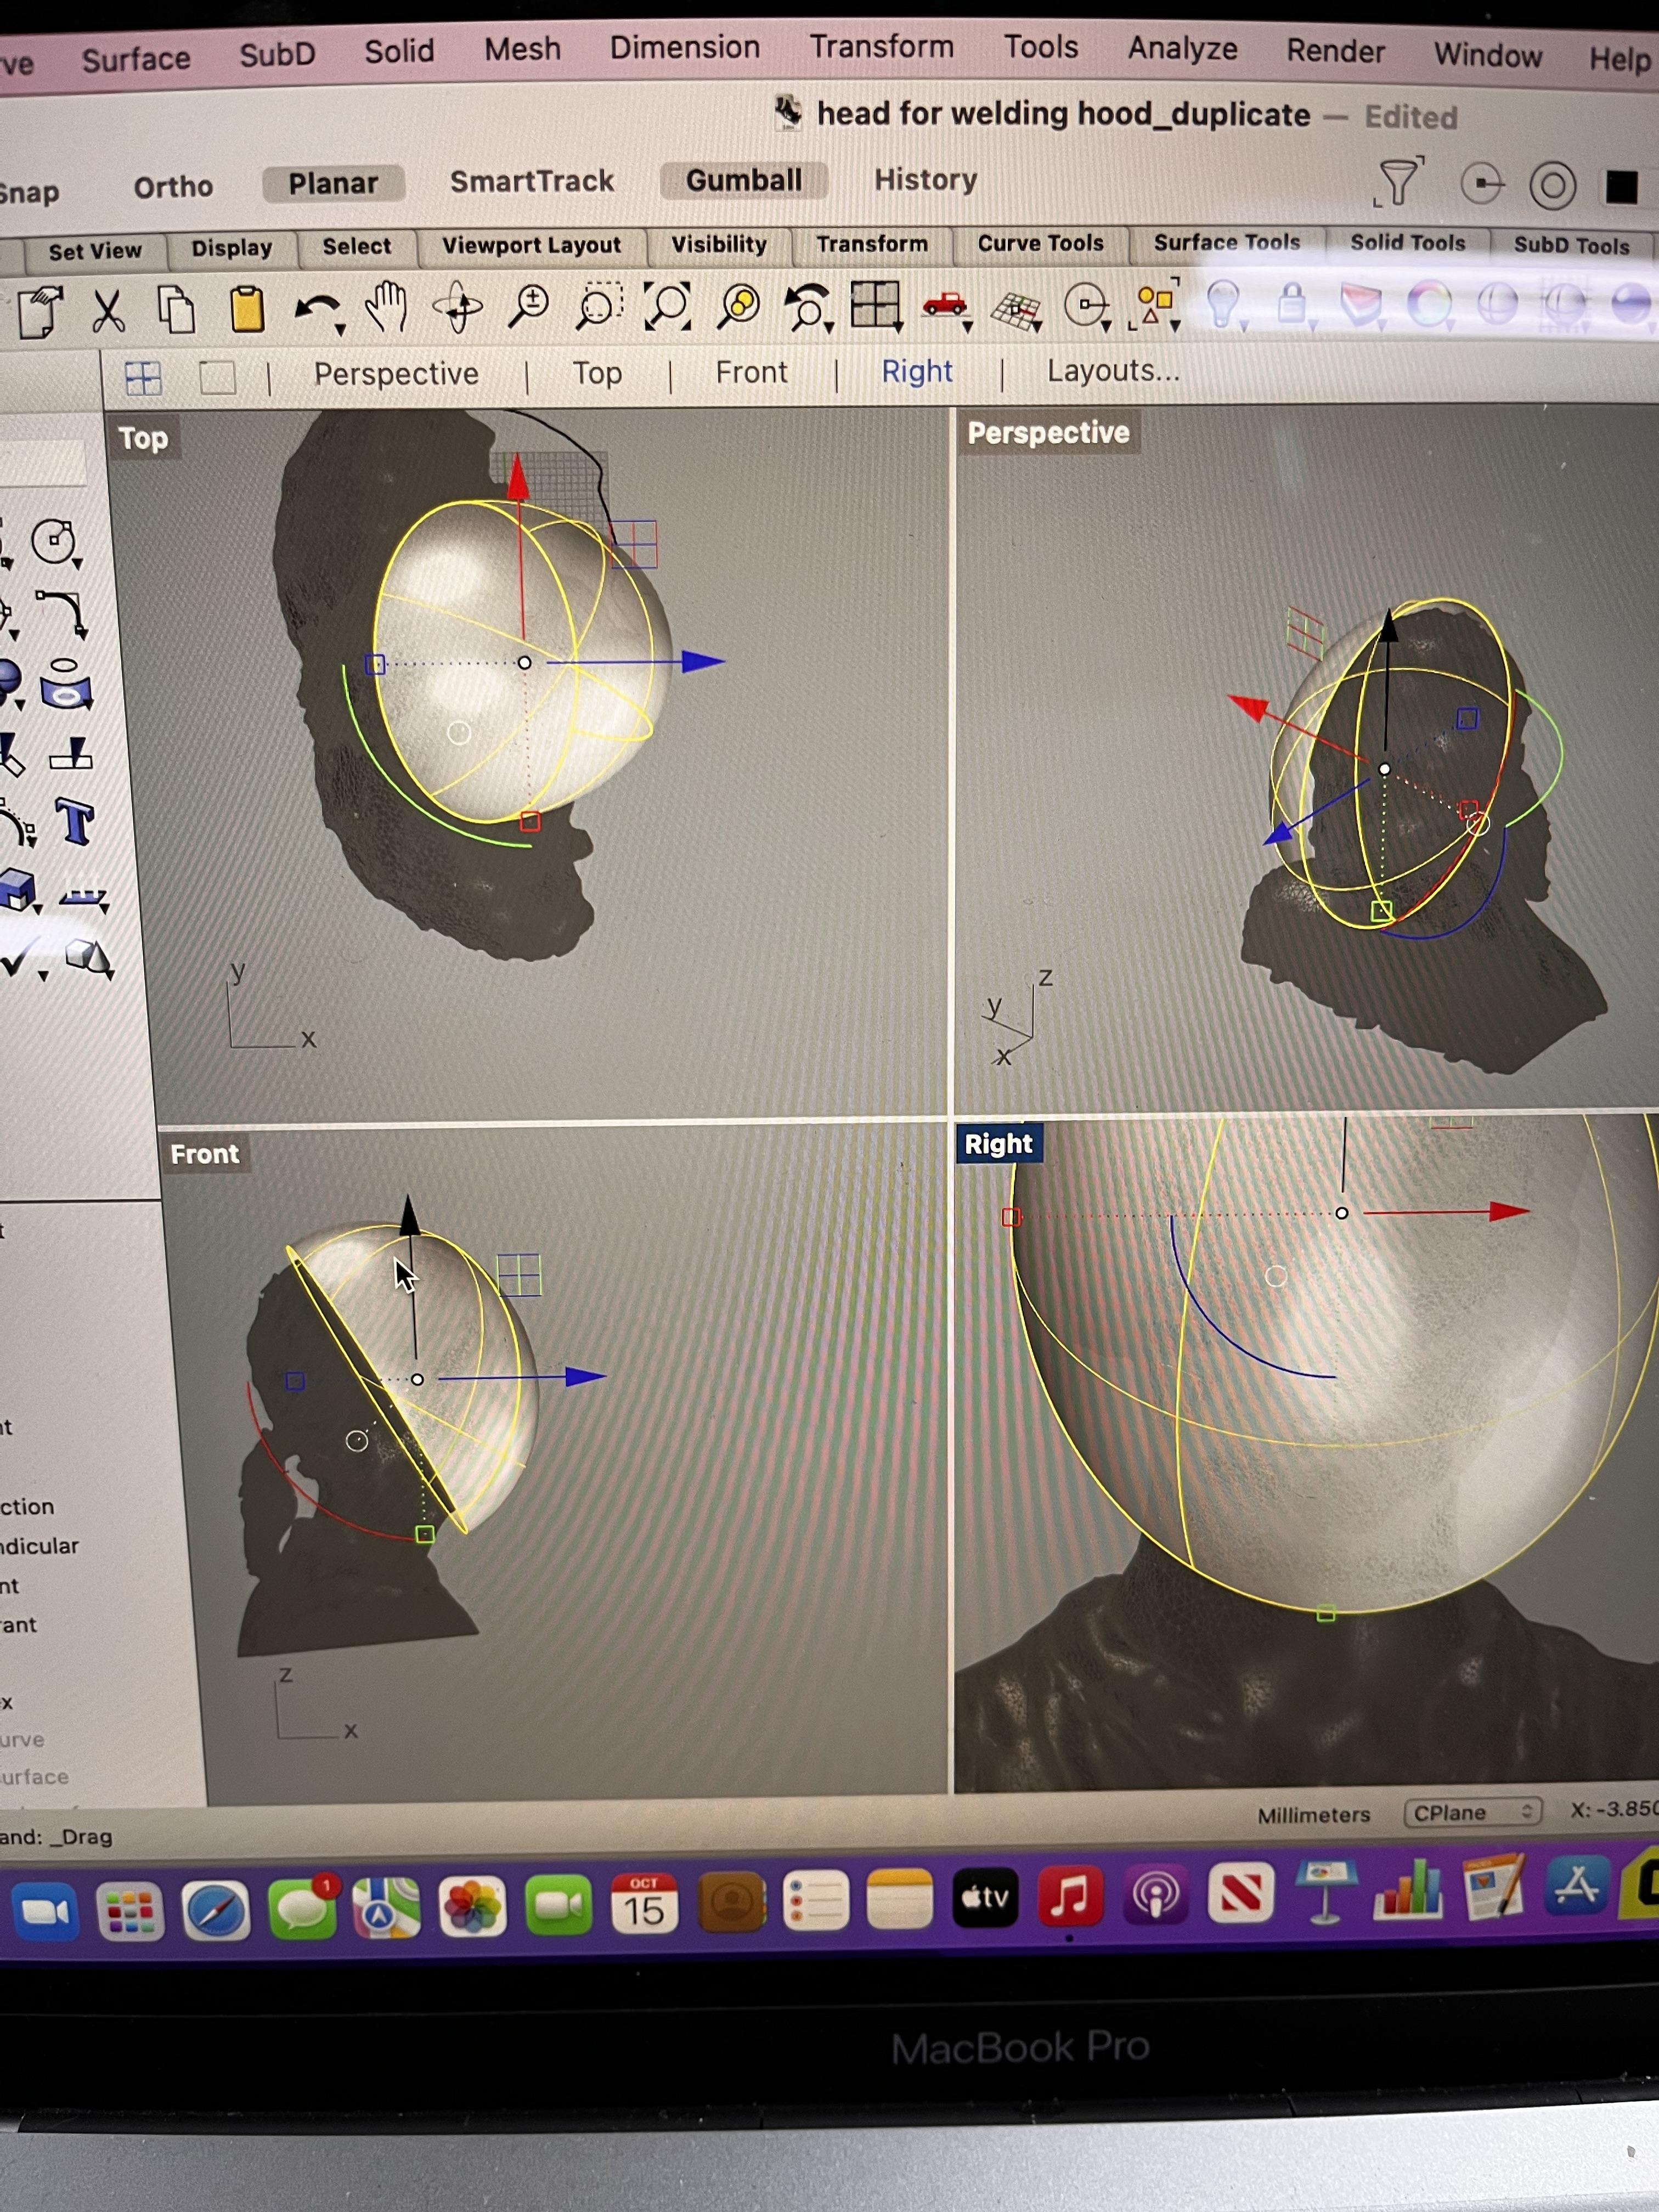Click the Cut scissors icon
Viewport: 1659px width, 2212px height.
pyautogui.click(x=108, y=310)
